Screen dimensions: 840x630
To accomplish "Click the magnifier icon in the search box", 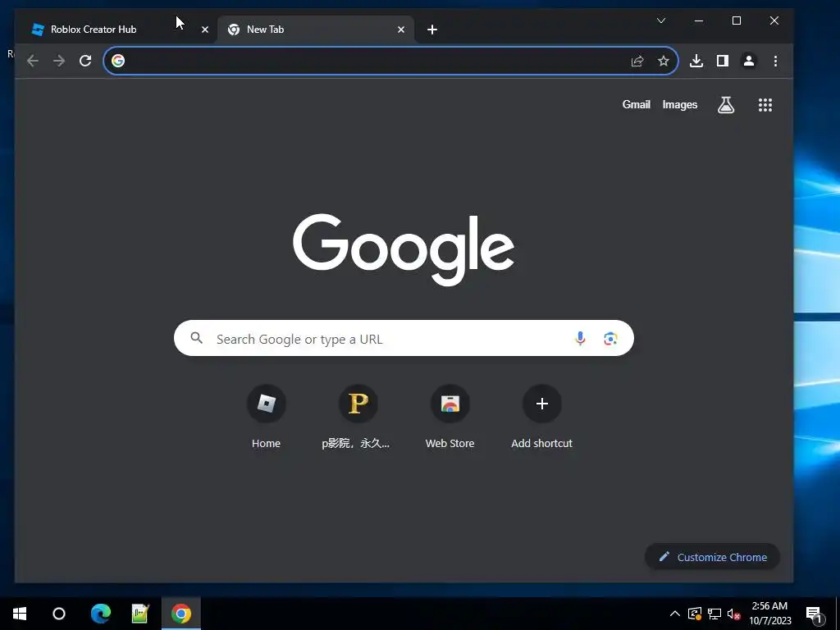I will click(197, 338).
